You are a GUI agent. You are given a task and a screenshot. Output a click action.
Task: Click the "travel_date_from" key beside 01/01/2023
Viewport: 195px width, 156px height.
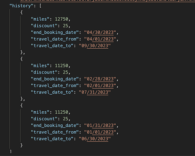pyautogui.click(x=55, y=132)
